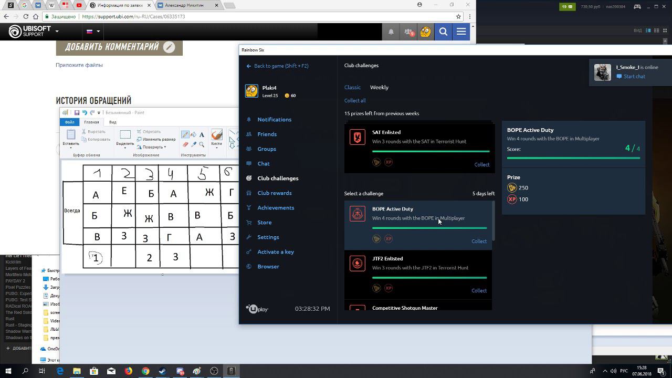Select the Text tool in Paint
Viewport: 672px width, 378px height.
(x=202, y=135)
